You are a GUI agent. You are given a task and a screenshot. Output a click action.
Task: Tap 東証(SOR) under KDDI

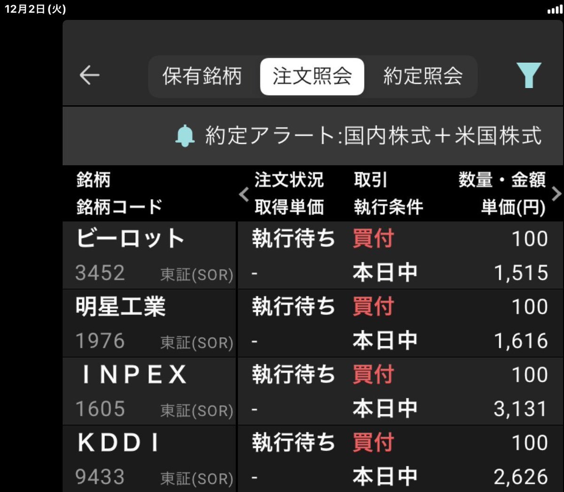pos(197,479)
